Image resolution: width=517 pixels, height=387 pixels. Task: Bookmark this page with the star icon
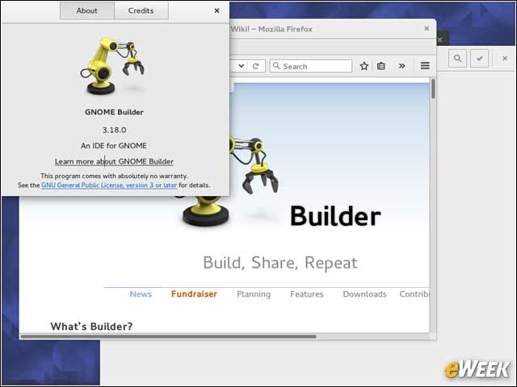click(364, 66)
